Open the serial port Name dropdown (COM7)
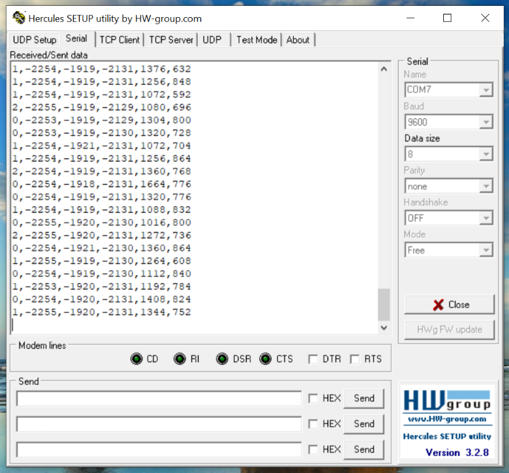509x473 pixels. pos(486,90)
